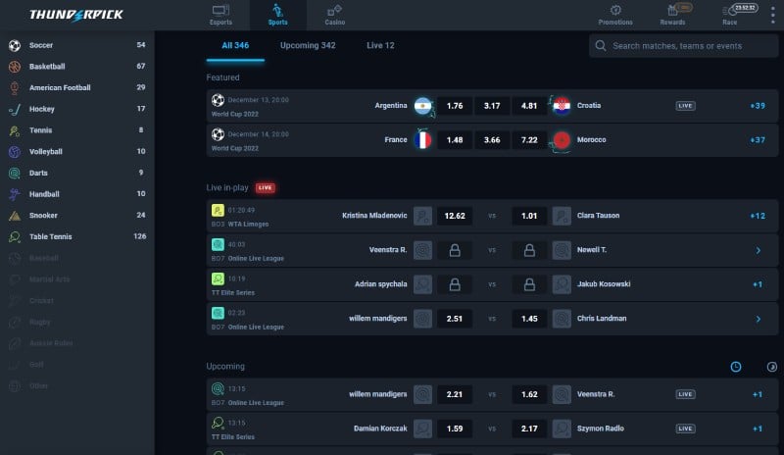Select Darts in the sports sidebar
This screenshot has height=455, width=784.
pyautogui.click(x=77, y=173)
